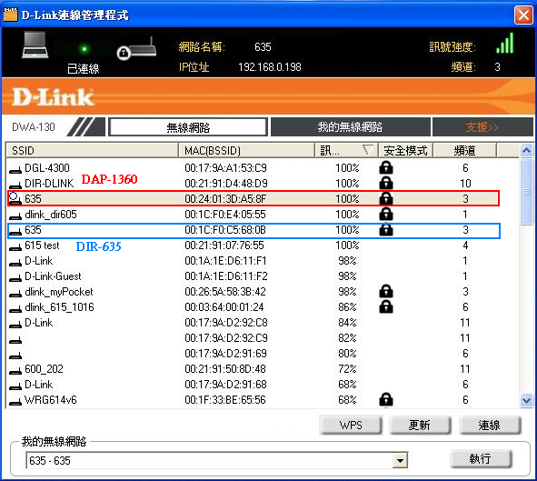Click router icon next to 600_202
This screenshot has width=537, height=481.
pos(15,370)
